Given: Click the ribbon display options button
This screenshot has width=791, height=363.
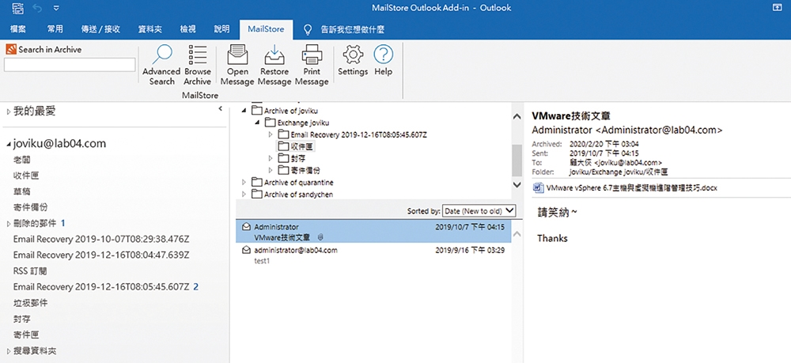Looking at the screenshot, I should click(x=777, y=8).
